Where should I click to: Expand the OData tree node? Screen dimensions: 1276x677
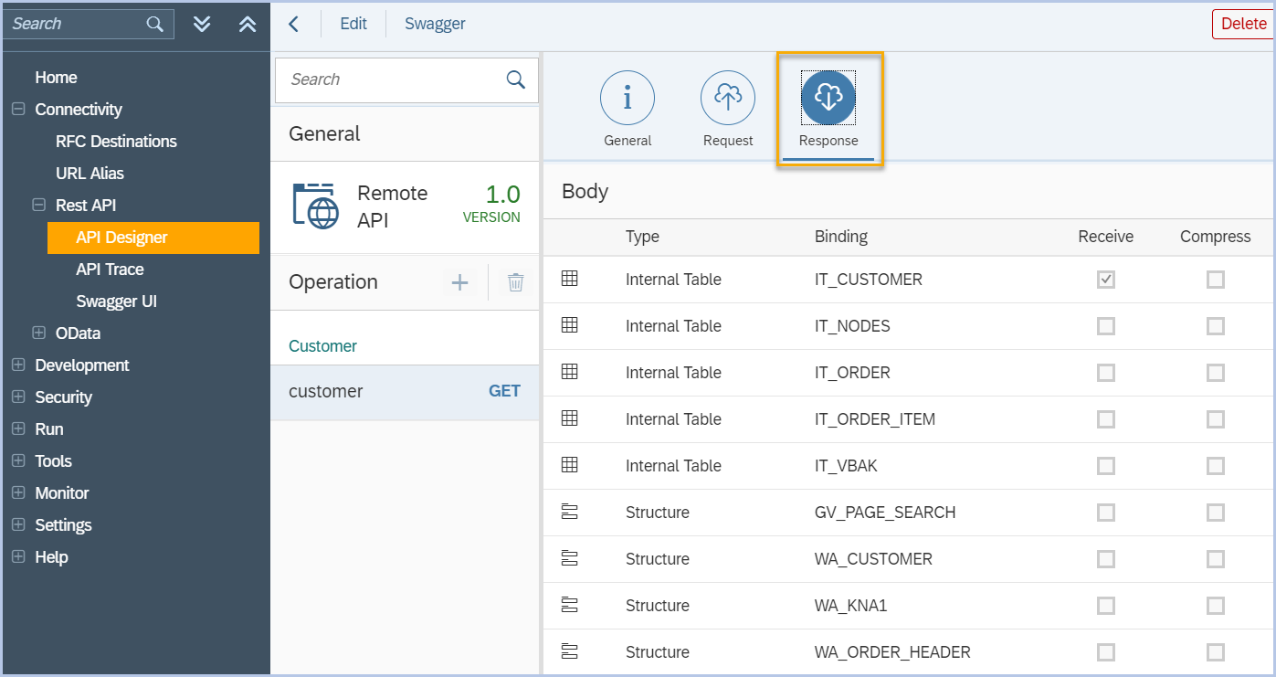click(38, 333)
